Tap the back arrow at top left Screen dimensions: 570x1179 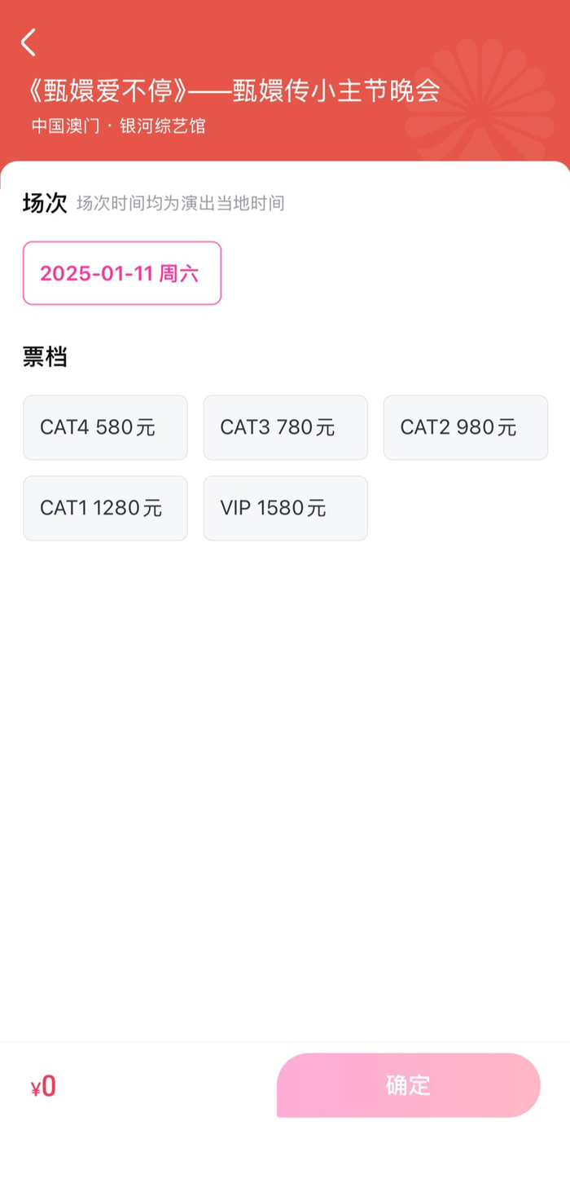pyautogui.click(x=28, y=42)
